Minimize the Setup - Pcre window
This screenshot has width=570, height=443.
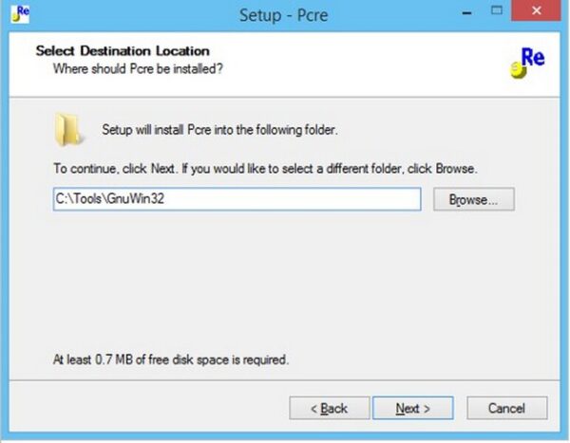point(467,13)
